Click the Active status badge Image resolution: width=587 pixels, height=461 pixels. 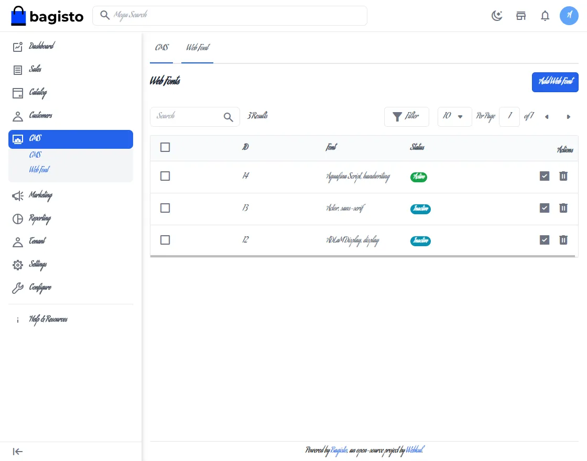(x=419, y=177)
